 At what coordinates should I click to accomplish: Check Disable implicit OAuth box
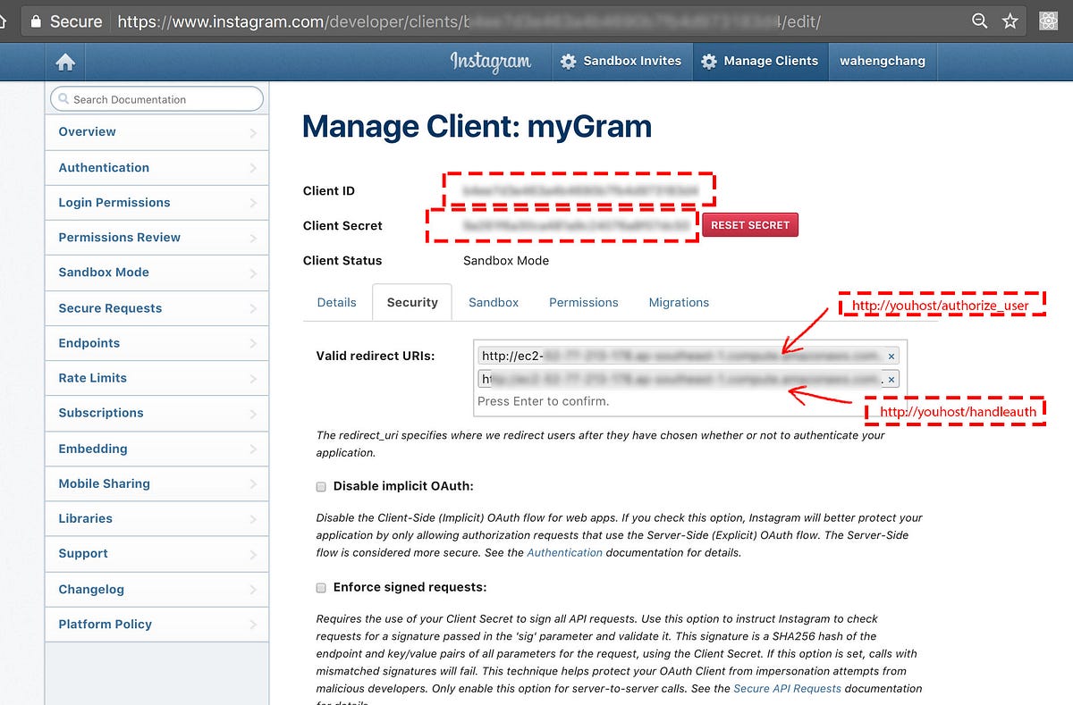(x=321, y=487)
